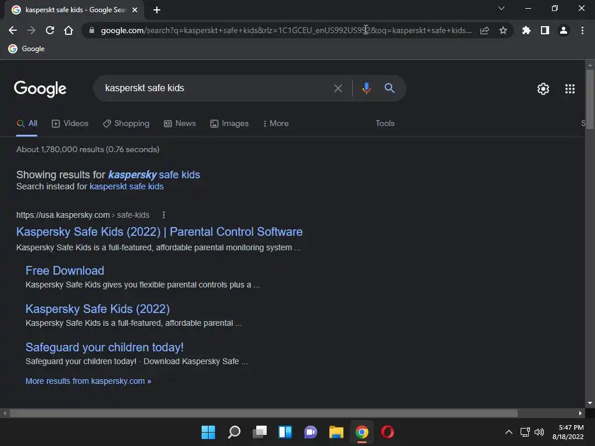Open Opera browser from the taskbar
Viewport: 595px width, 446px height.
[388, 432]
